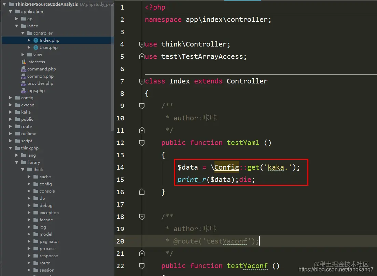Expand the api folder arrow
Screen dimensions: 377x276
(17, 19)
